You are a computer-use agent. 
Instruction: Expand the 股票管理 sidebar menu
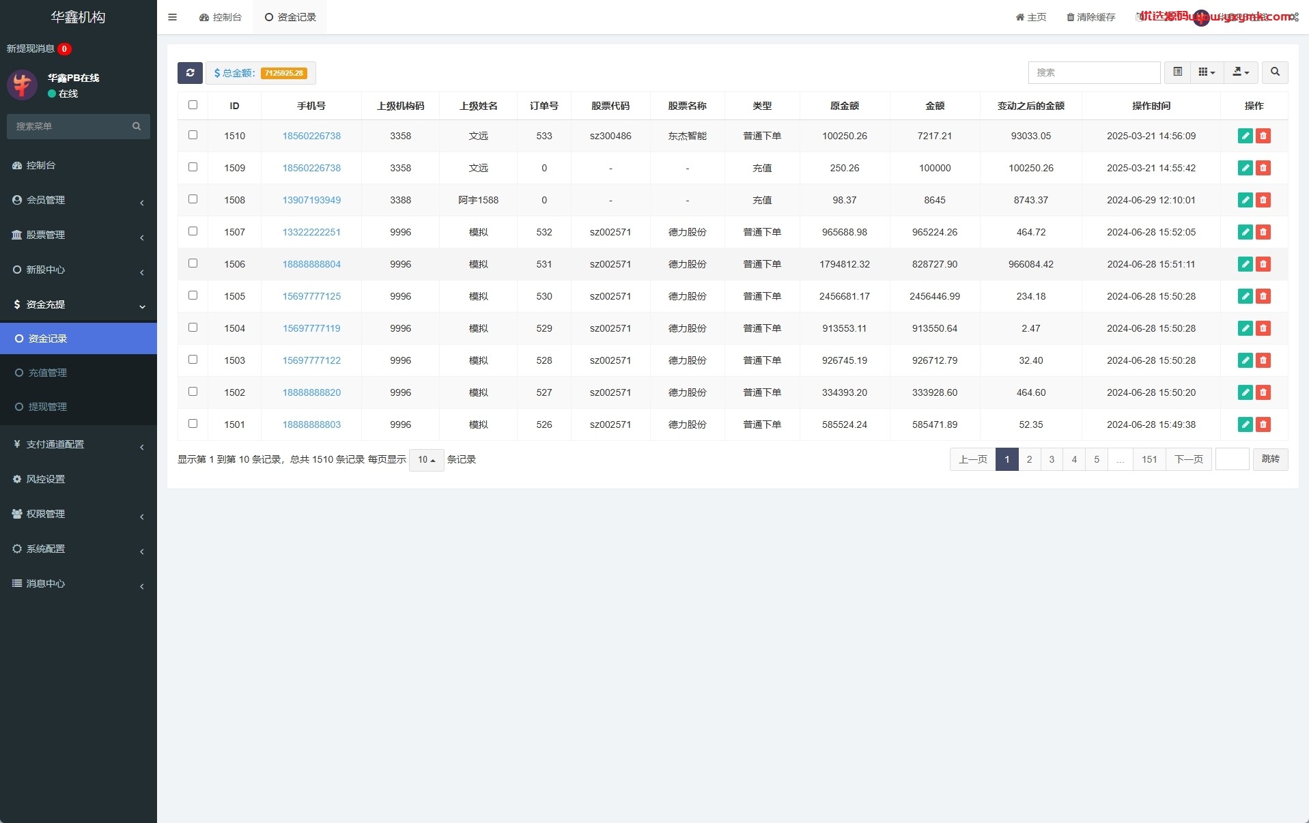click(x=79, y=235)
